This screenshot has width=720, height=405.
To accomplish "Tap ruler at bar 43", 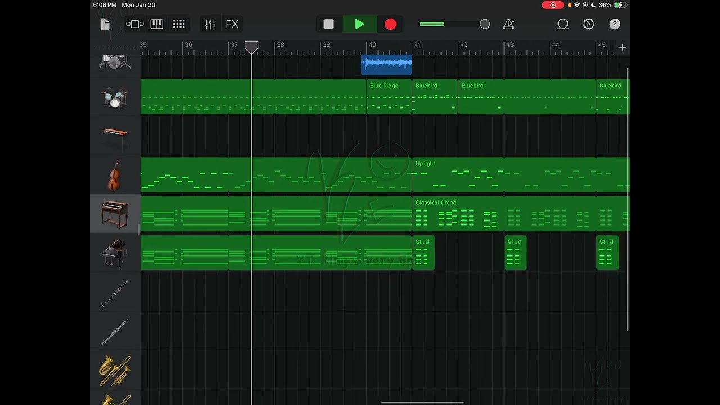I will pos(510,45).
